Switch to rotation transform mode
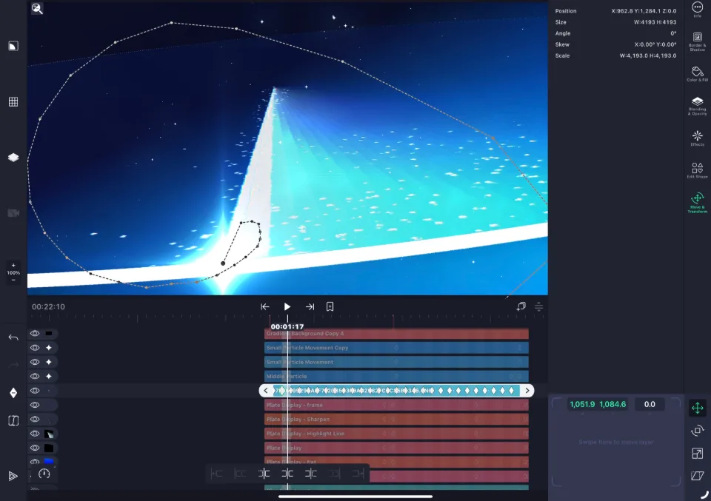This screenshot has height=501, width=711. [x=698, y=431]
